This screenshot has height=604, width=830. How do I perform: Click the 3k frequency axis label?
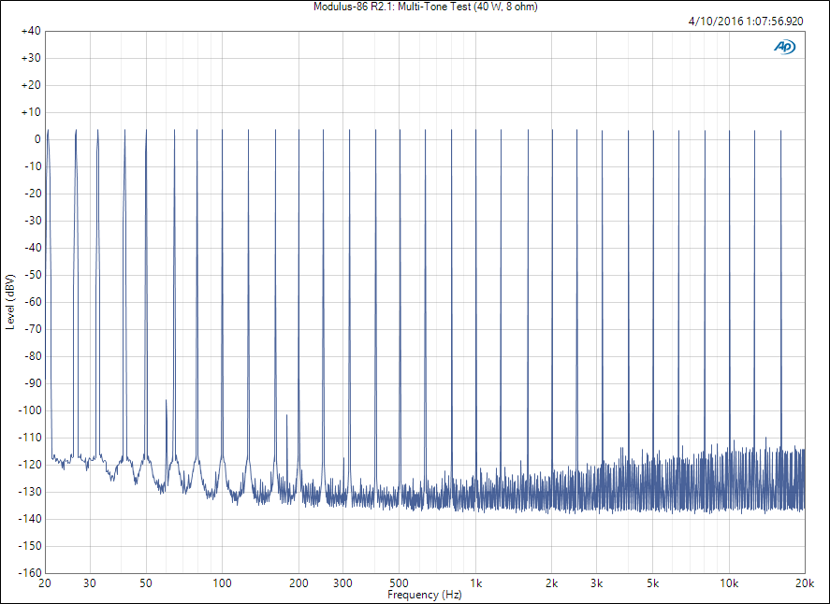pyautogui.click(x=597, y=583)
